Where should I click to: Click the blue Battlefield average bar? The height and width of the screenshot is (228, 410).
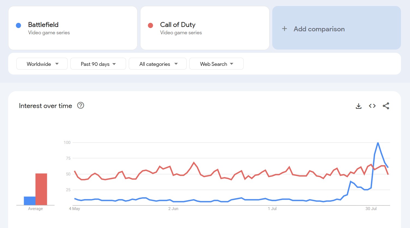point(29,201)
